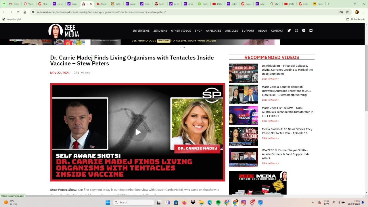
Task: Go to the browser home page
Action: 25,12
